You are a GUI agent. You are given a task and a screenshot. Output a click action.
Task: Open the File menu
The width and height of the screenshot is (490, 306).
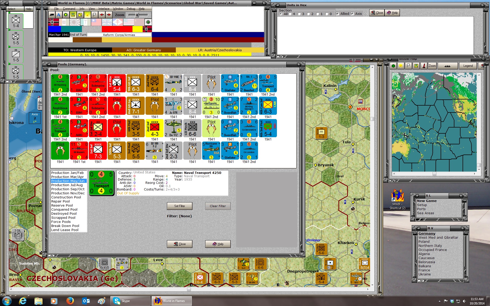[56, 9]
